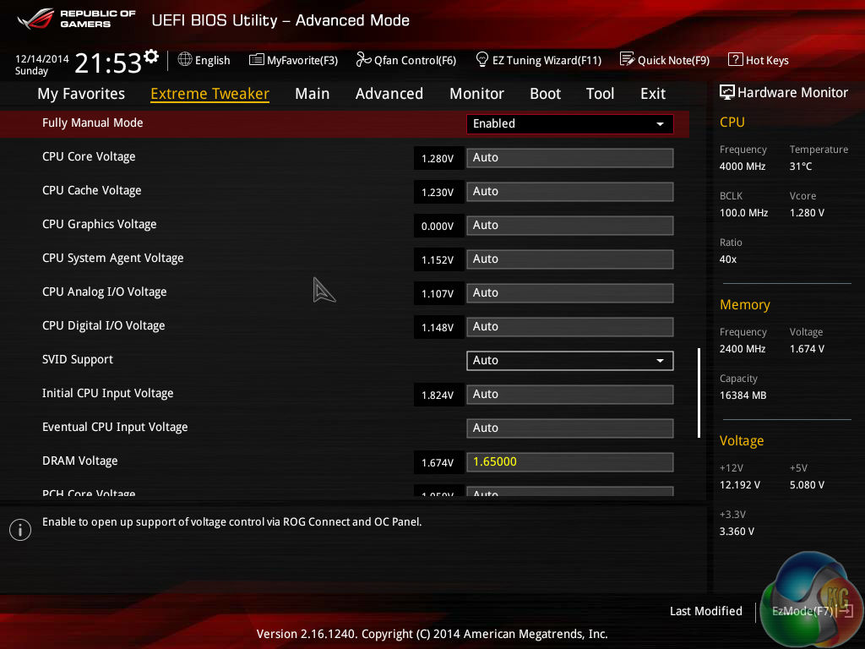Click the Qfan Control fan icon
Image resolution: width=865 pixels, height=649 pixels.
click(363, 59)
